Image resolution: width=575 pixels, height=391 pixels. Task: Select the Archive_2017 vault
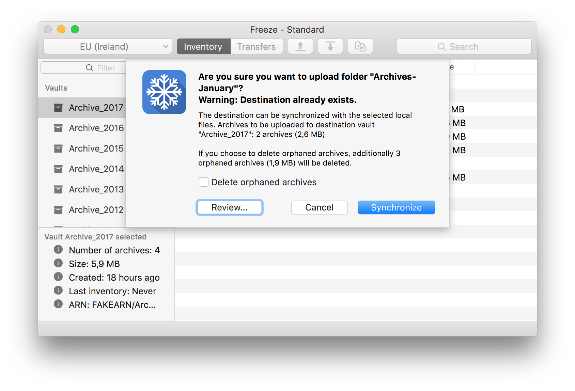point(82,108)
